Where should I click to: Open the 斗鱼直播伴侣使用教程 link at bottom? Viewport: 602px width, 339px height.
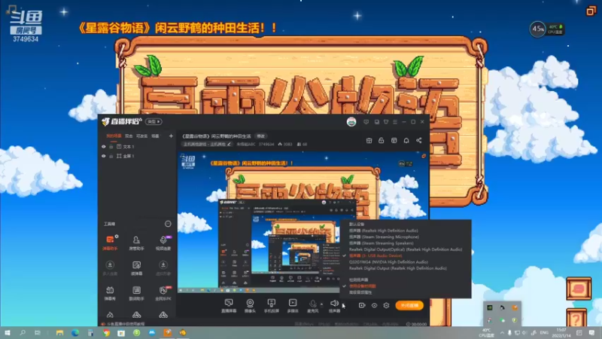point(126,324)
